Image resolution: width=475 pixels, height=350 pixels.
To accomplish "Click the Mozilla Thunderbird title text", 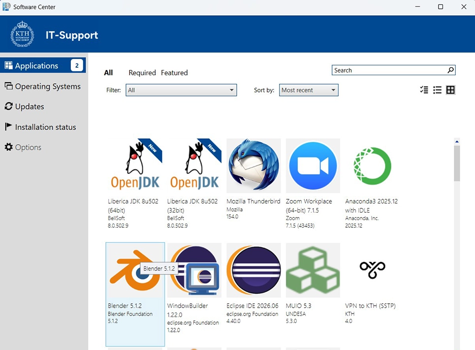I will tap(253, 201).
